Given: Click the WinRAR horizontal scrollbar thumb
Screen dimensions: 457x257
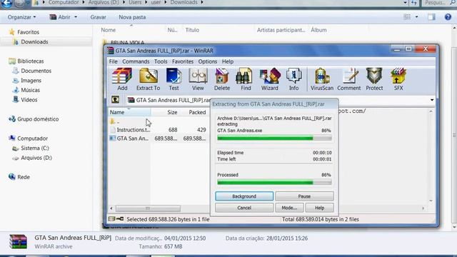Looking at the screenshot, I should pos(148,208).
